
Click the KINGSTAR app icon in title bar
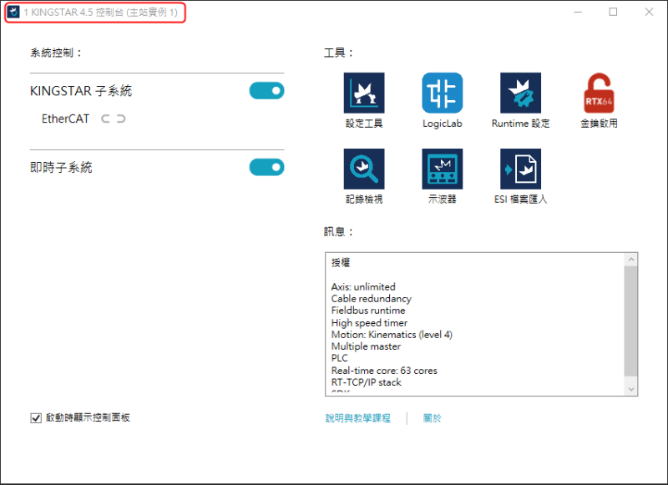tap(13, 12)
